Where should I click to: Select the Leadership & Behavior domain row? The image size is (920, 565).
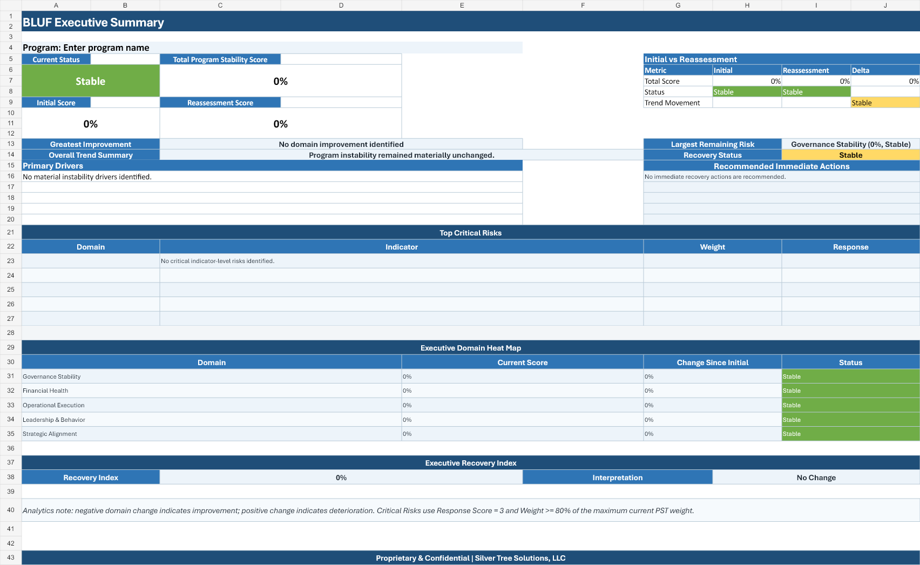(x=212, y=420)
